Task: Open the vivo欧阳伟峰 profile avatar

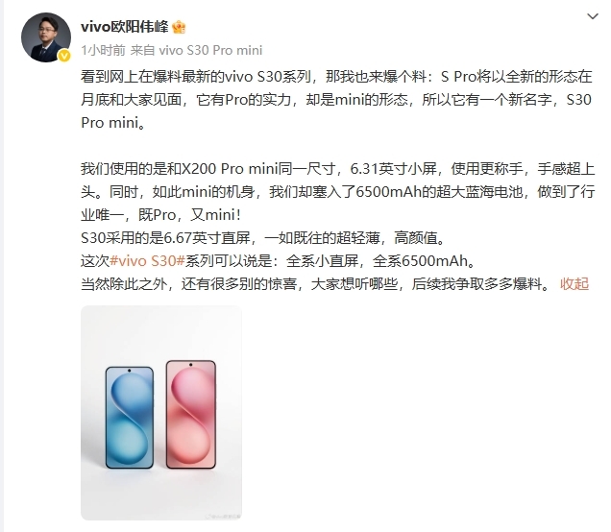Action: click(x=46, y=37)
